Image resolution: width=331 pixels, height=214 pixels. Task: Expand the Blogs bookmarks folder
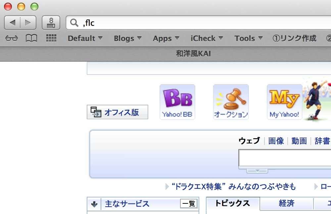[128, 38]
